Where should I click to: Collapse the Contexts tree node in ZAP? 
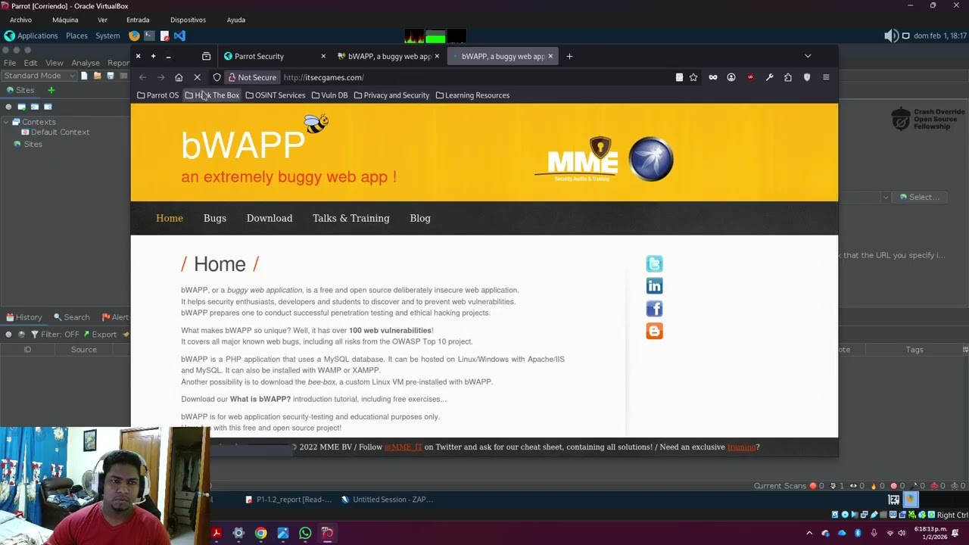6,122
